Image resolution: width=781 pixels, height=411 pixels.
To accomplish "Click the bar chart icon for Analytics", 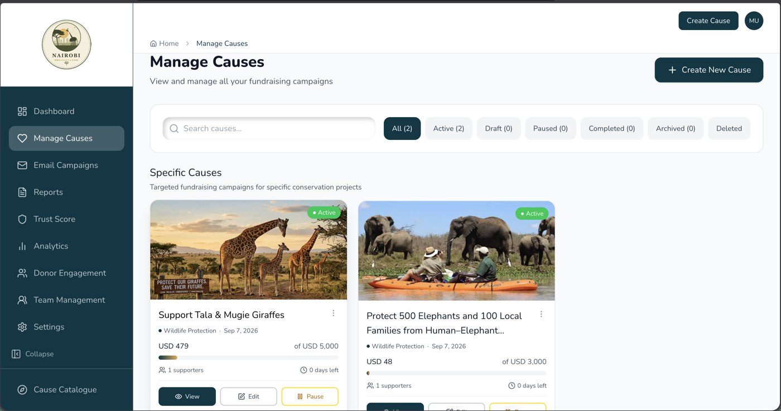I will tap(22, 246).
